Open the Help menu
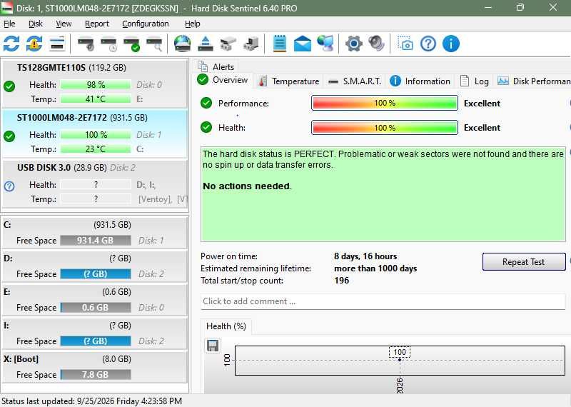Image resolution: width=571 pixels, height=407 pixels. (192, 24)
